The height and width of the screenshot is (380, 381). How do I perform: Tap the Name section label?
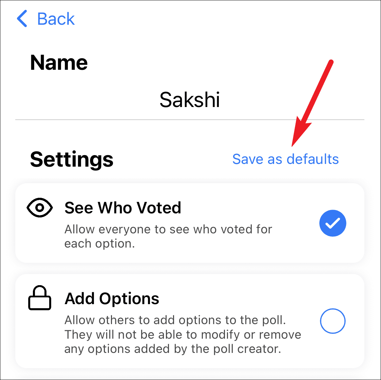[59, 62]
